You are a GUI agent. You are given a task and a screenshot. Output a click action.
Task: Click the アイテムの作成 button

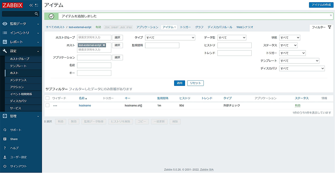point(321,5)
